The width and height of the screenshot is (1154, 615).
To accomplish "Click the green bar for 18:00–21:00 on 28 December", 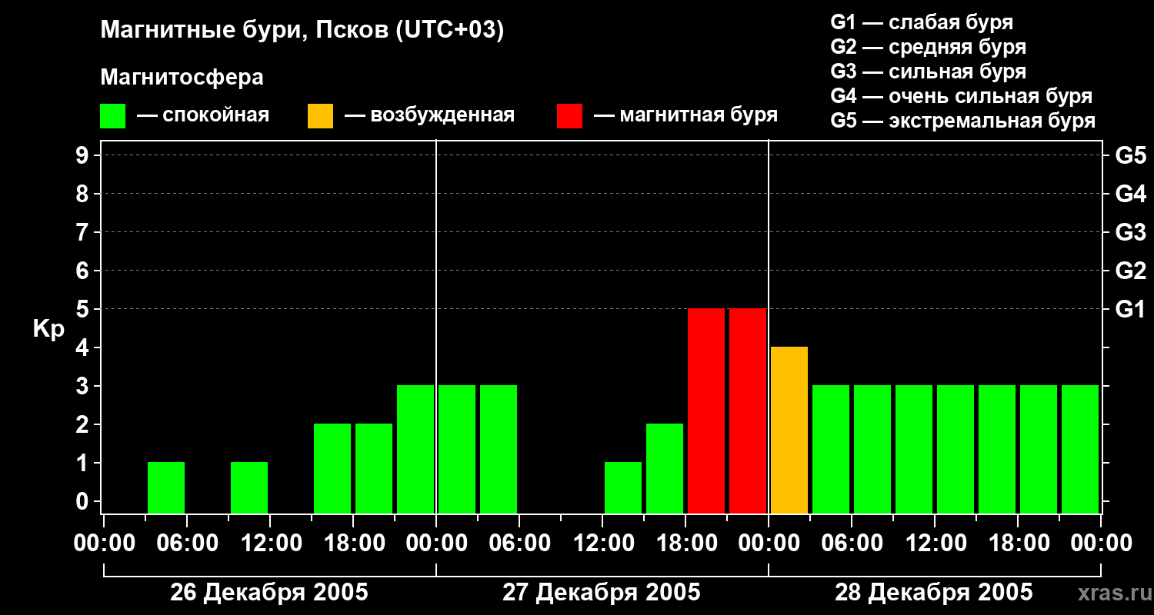I will point(1039,449).
